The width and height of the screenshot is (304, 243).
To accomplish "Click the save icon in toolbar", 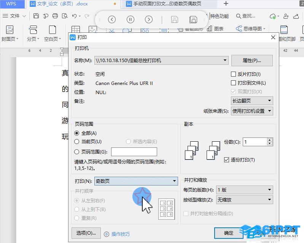I will [x=36, y=16].
